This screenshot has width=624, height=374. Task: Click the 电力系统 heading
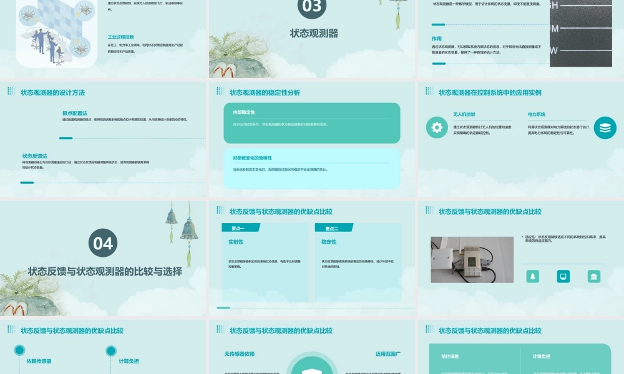click(537, 114)
